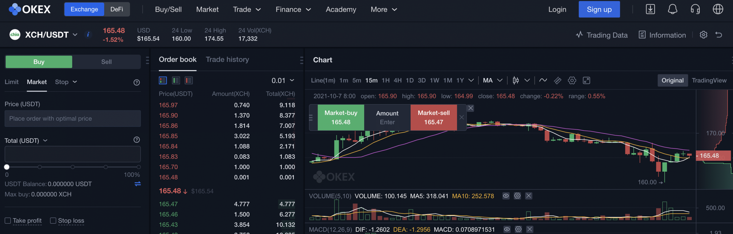Click Market-sell 165.47 button

click(434, 117)
